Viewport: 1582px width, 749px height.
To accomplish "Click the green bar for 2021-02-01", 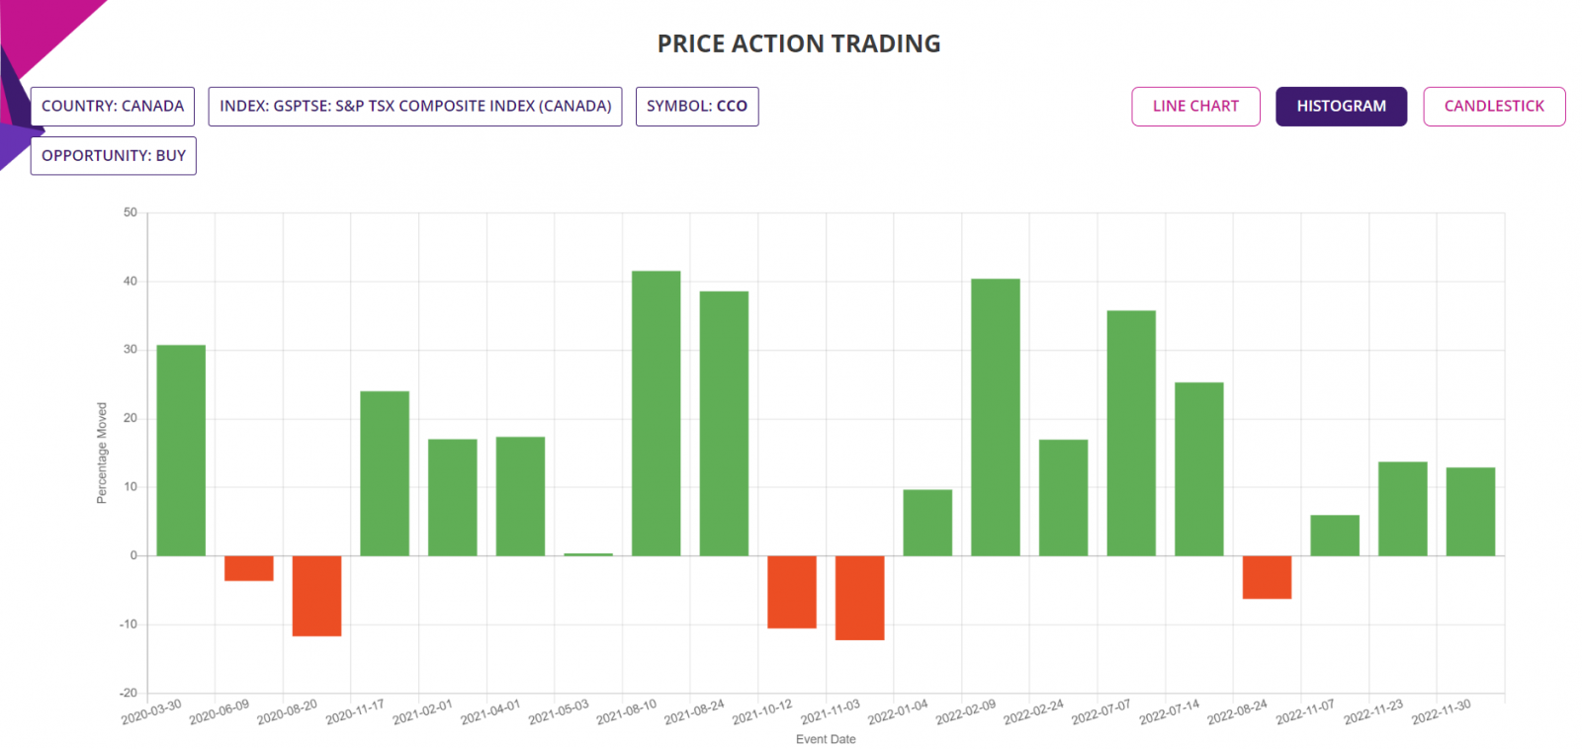I will tap(453, 497).
